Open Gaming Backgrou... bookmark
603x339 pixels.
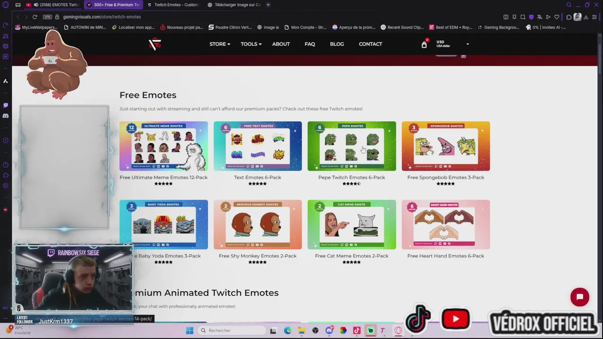point(498,27)
